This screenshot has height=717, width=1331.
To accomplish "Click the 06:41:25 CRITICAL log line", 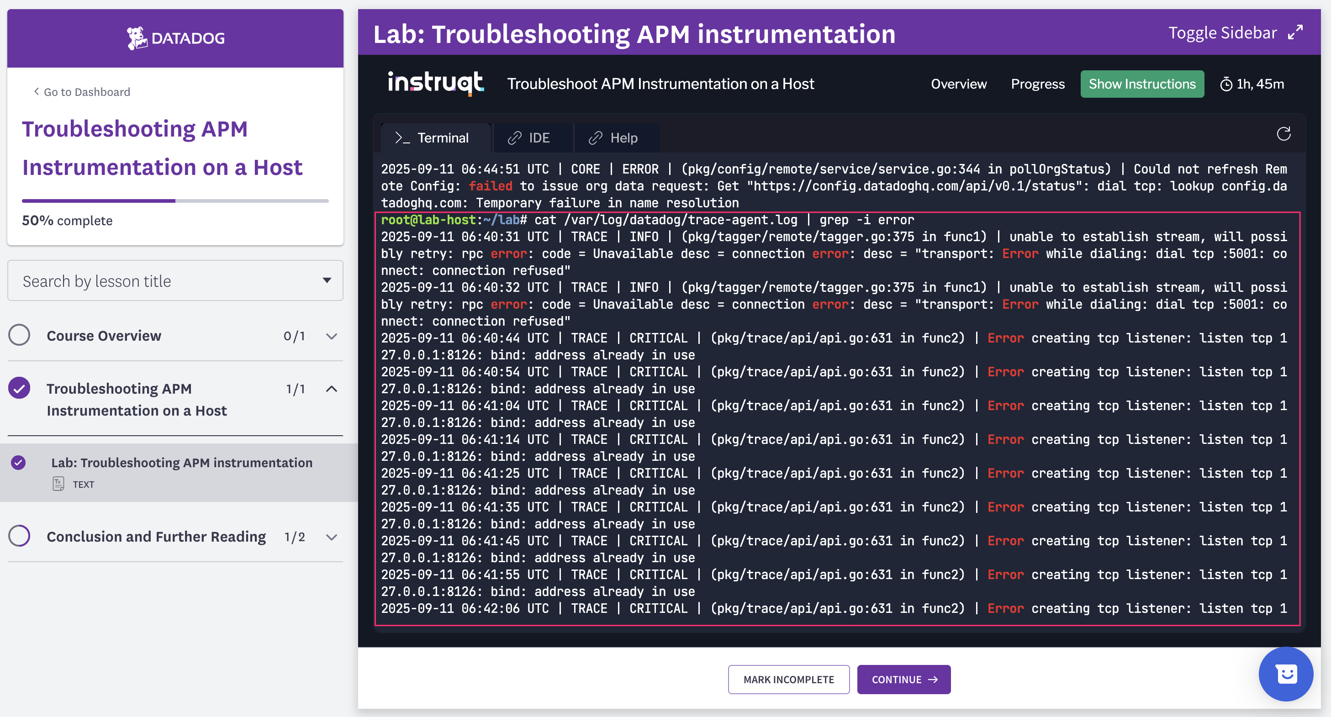I will (x=834, y=481).
